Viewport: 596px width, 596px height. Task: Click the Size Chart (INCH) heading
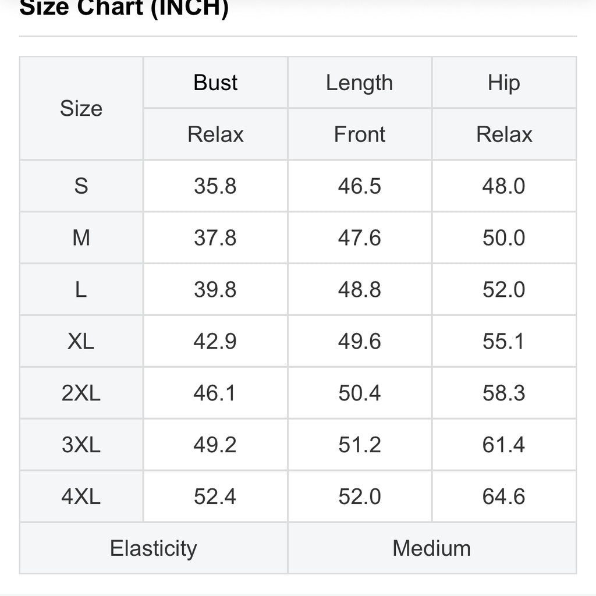coord(124,8)
